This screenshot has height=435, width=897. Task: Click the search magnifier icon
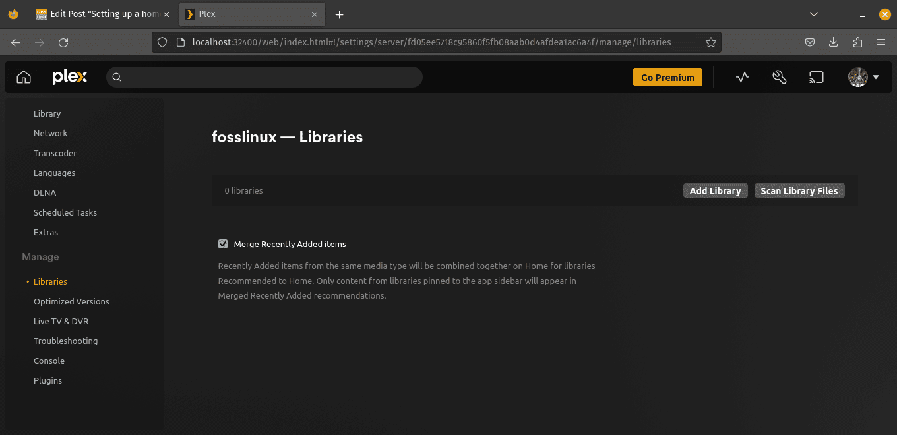117,77
